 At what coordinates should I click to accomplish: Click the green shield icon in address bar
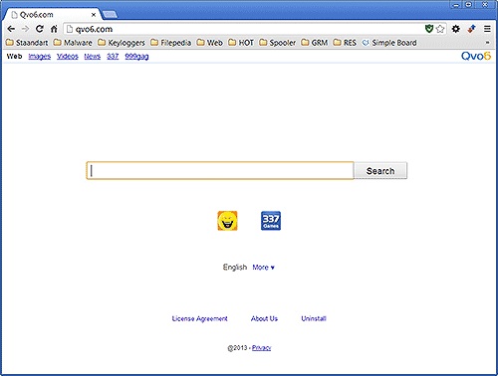point(429,29)
